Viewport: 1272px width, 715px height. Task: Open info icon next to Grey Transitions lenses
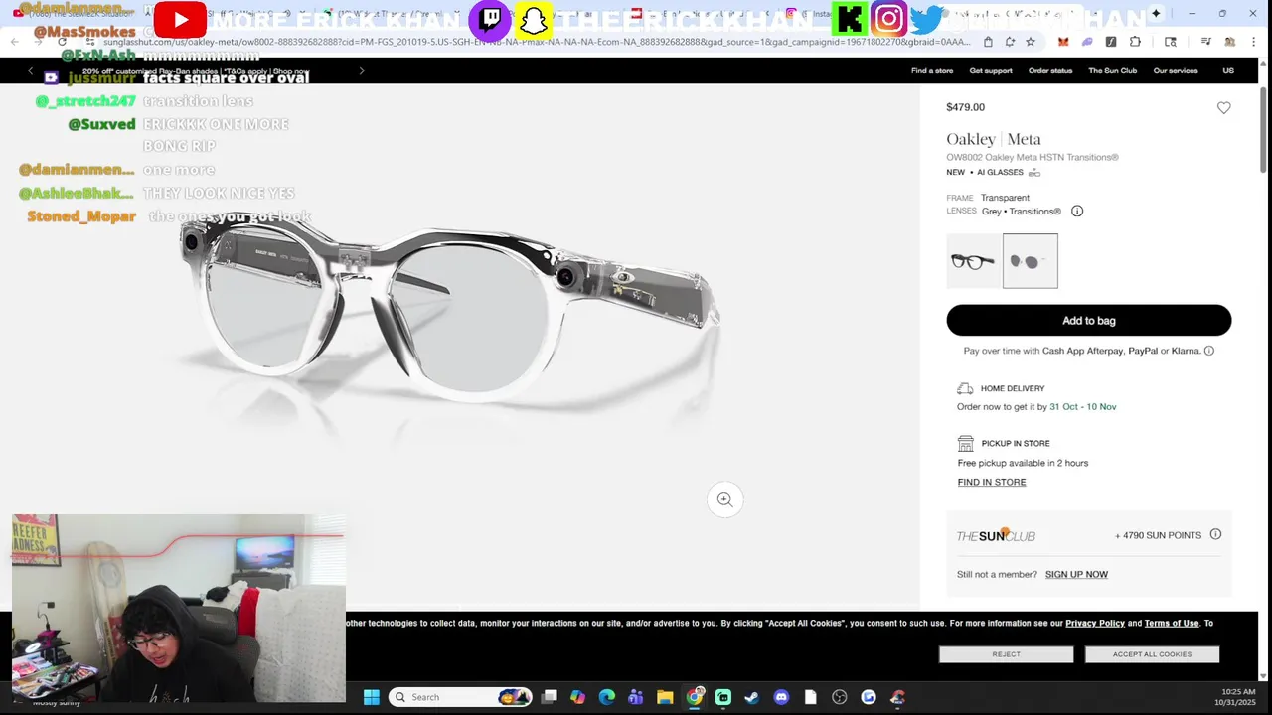click(x=1077, y=212)
